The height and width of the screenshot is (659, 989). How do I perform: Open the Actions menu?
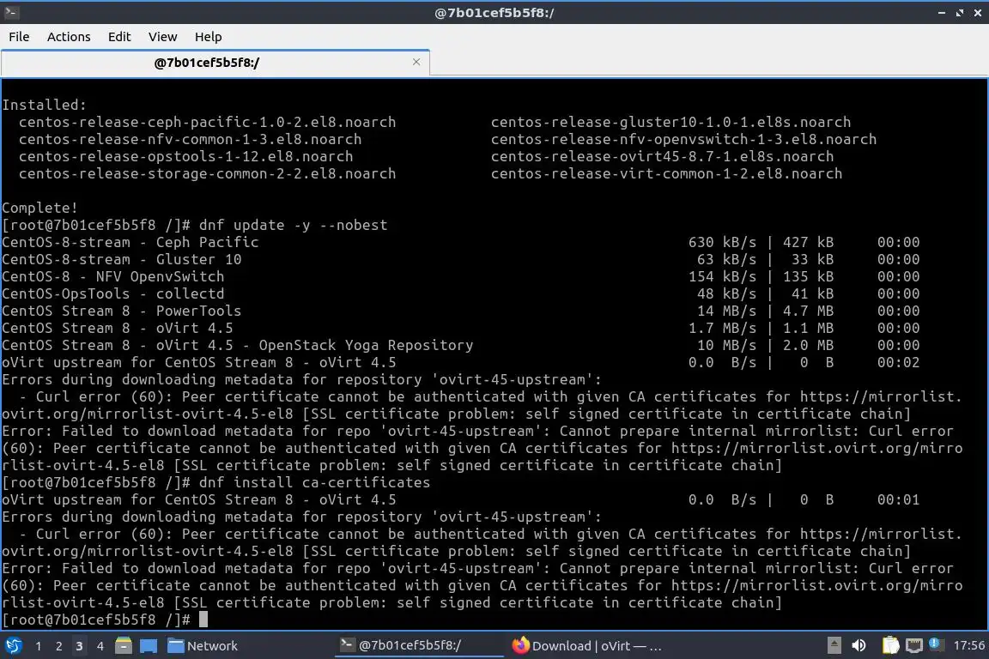pyautogui.click(x=69, y=37)
